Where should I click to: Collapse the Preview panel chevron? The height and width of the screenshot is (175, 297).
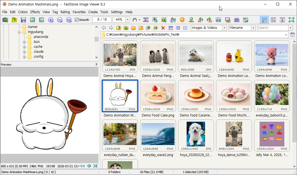pos(96,65)
